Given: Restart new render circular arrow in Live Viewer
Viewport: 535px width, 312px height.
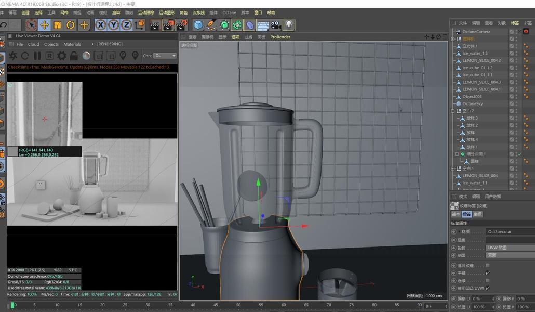Looking at the screenshot, I should [25, 55].
